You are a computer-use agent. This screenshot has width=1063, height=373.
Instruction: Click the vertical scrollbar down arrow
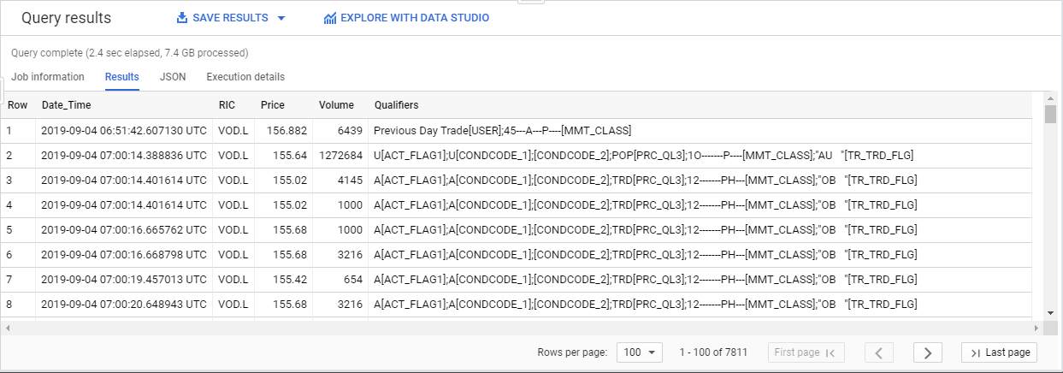click(x=1050, y=314)
